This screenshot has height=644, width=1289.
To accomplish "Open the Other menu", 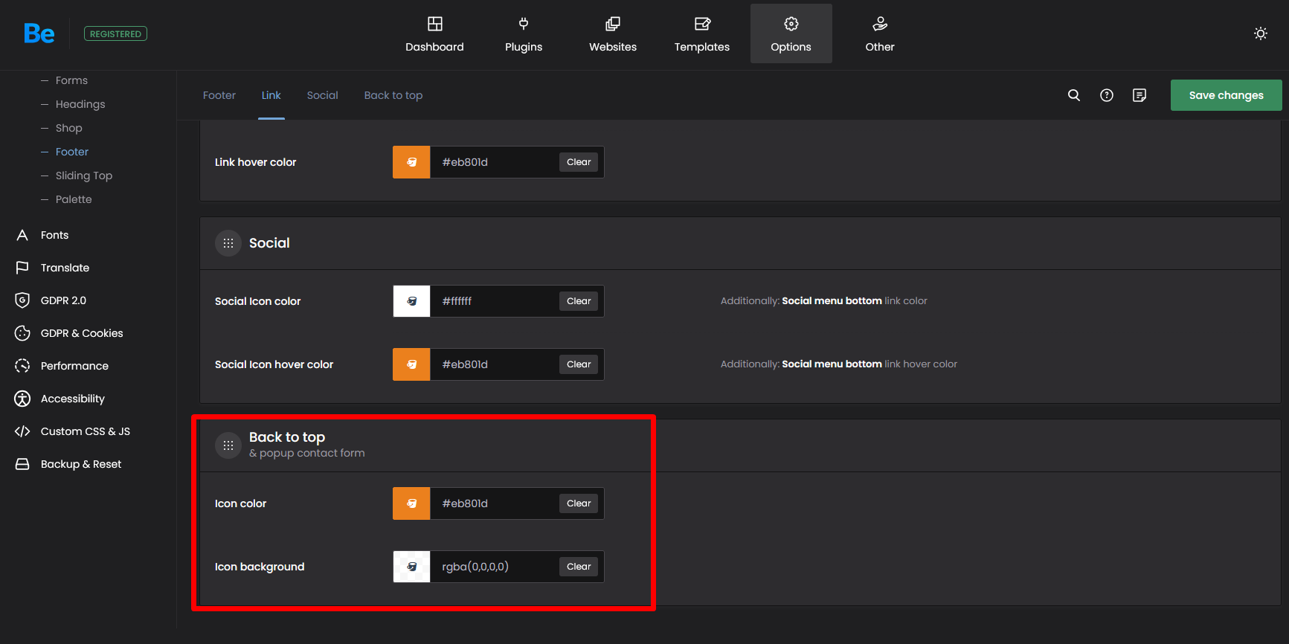I will tap(879, 34).
